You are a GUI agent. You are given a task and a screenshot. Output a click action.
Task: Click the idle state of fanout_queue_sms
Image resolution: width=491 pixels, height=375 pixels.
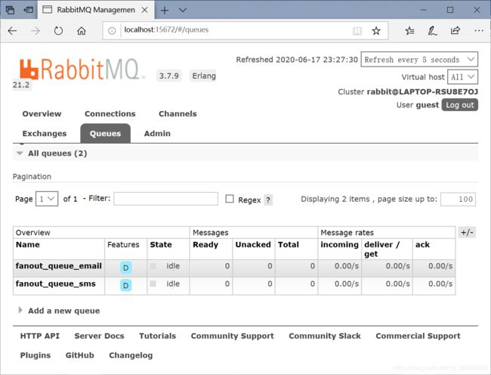[x=173, y=284]
